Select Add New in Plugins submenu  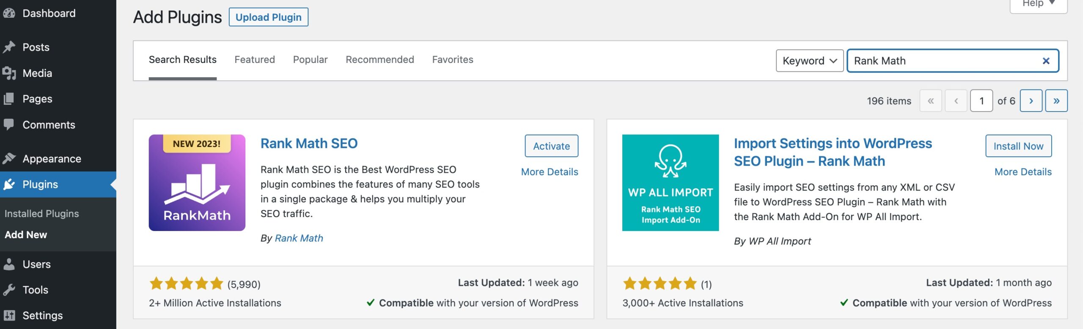(26, 235)
